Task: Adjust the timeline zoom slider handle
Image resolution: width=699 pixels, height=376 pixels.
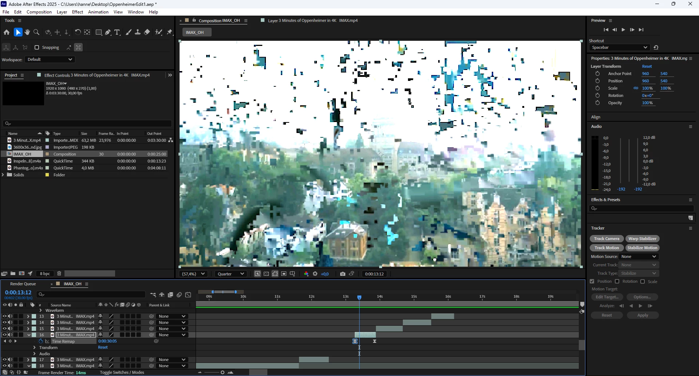Action: [x=223, y=372]
